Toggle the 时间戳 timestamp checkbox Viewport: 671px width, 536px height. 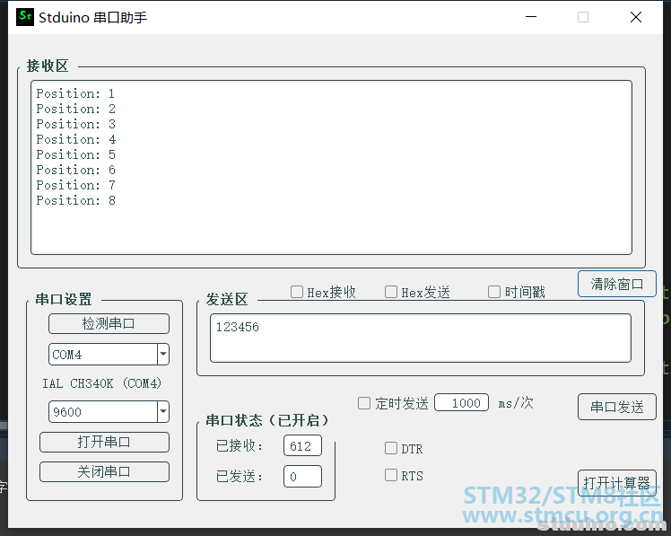pyautogui.click(x=494, y=292)
